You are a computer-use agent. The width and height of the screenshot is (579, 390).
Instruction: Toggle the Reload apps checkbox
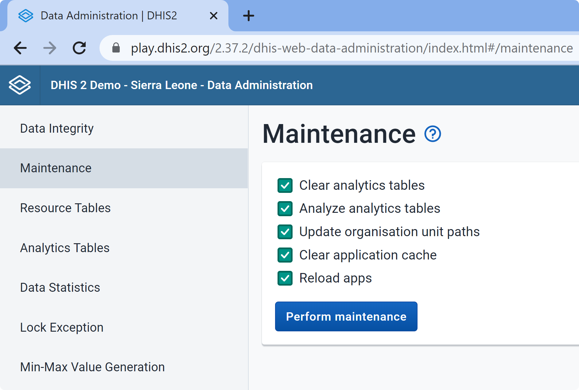[x=285, y=278]
